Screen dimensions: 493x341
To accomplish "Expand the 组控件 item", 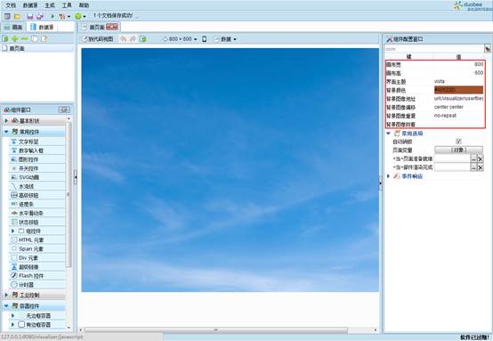I will [x=12, y=231].
